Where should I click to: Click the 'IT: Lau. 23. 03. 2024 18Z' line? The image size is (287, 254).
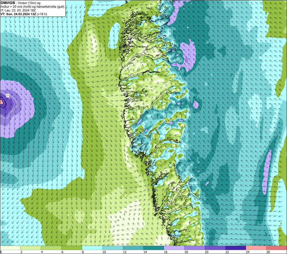click(x=18, y=10)
